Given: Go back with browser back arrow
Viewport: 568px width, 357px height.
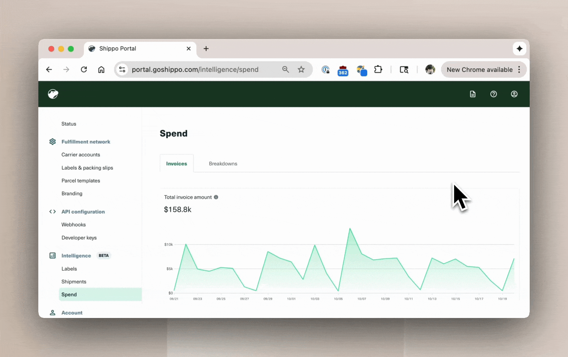Looking at the screenshot, I should click(49, 69).
